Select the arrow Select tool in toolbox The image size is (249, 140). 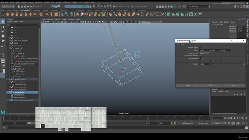pos(3,22)
